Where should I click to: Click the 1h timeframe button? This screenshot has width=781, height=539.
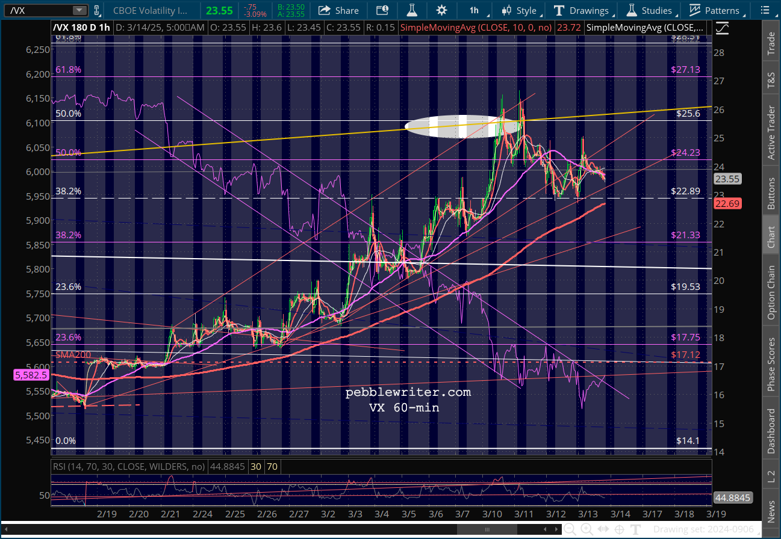click(x=474, y=10)
